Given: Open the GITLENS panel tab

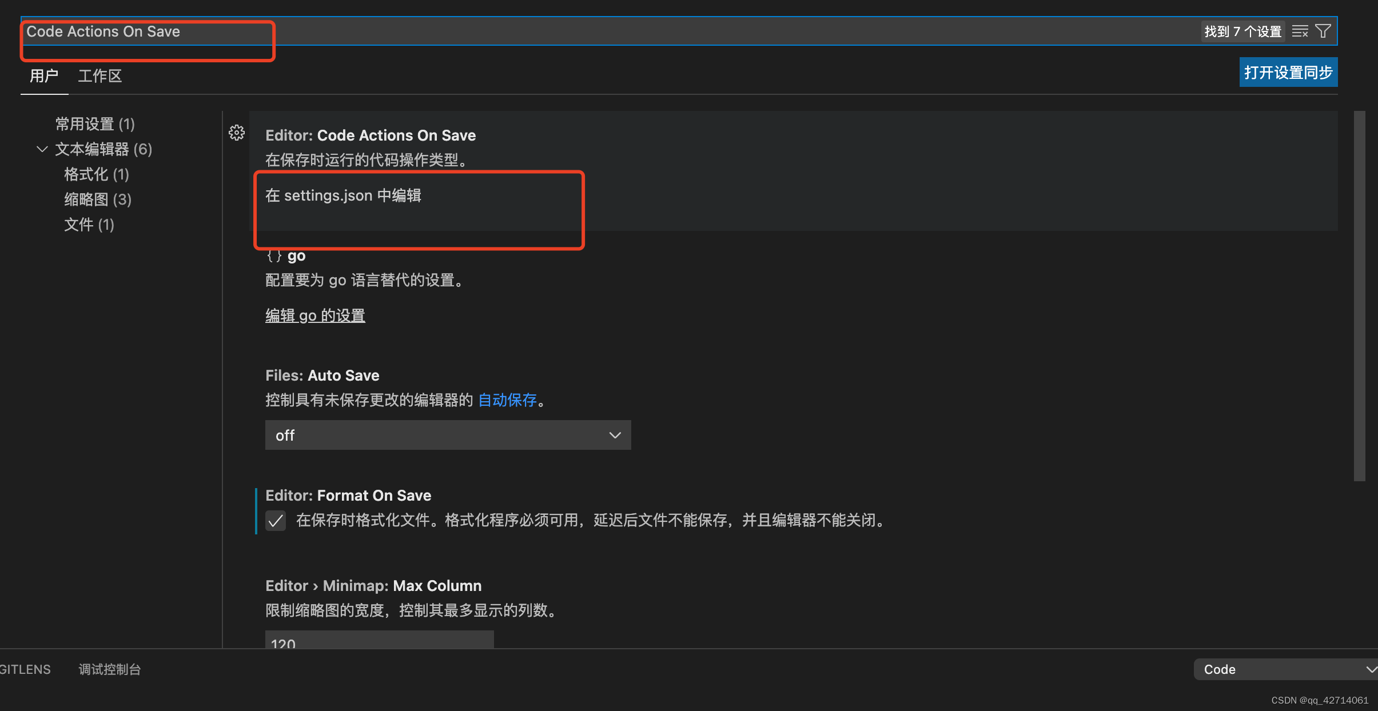Looking at the screenshot, I should (x=25, y=669).
